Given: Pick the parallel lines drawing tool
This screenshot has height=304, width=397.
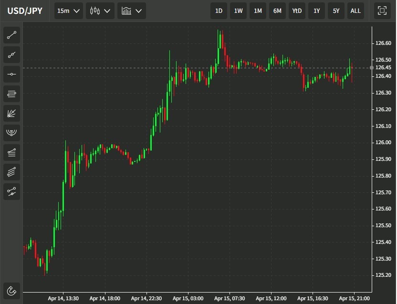Looking at the screenshot, I should [x=11, y=172].
